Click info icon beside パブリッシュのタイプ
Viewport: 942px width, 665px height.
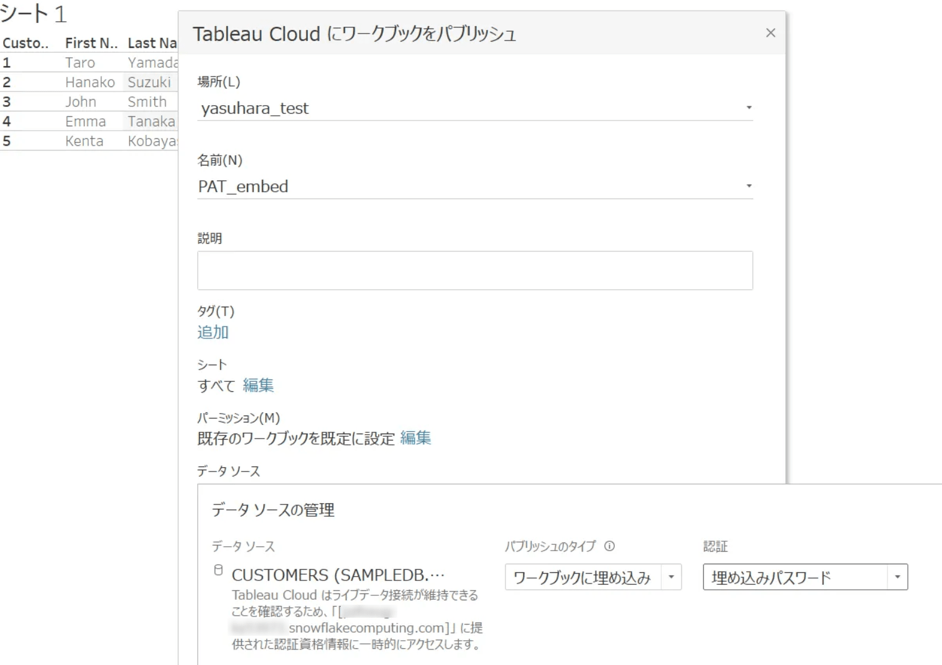(609, 546)
